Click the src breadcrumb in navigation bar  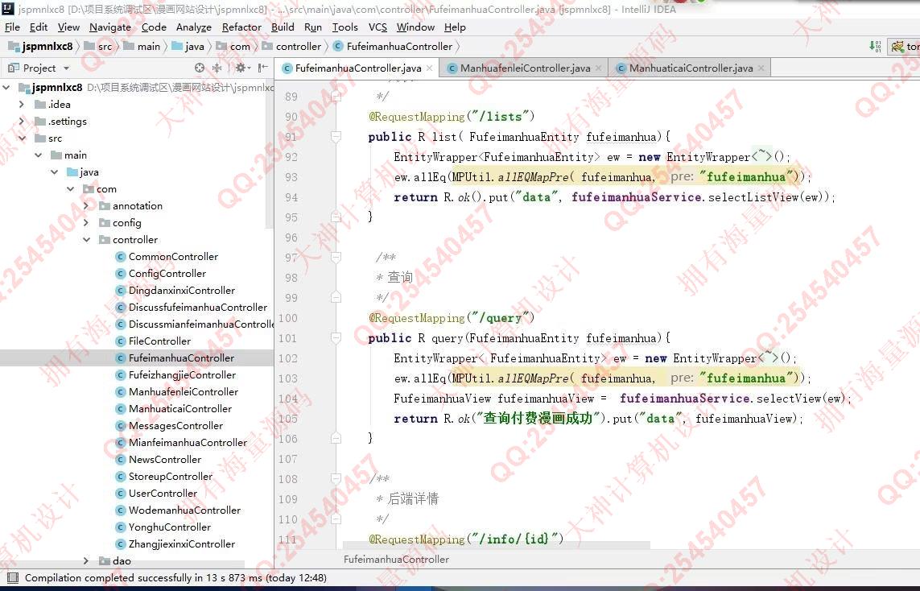98,47
